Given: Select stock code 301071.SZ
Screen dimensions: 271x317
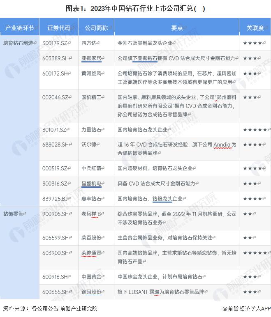Looking at the screenshot, I should (54, 130).
